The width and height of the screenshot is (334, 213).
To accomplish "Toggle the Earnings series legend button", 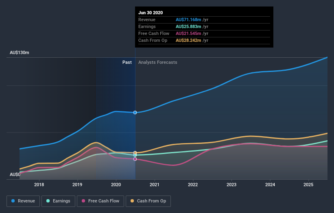I will coord(58,201).
